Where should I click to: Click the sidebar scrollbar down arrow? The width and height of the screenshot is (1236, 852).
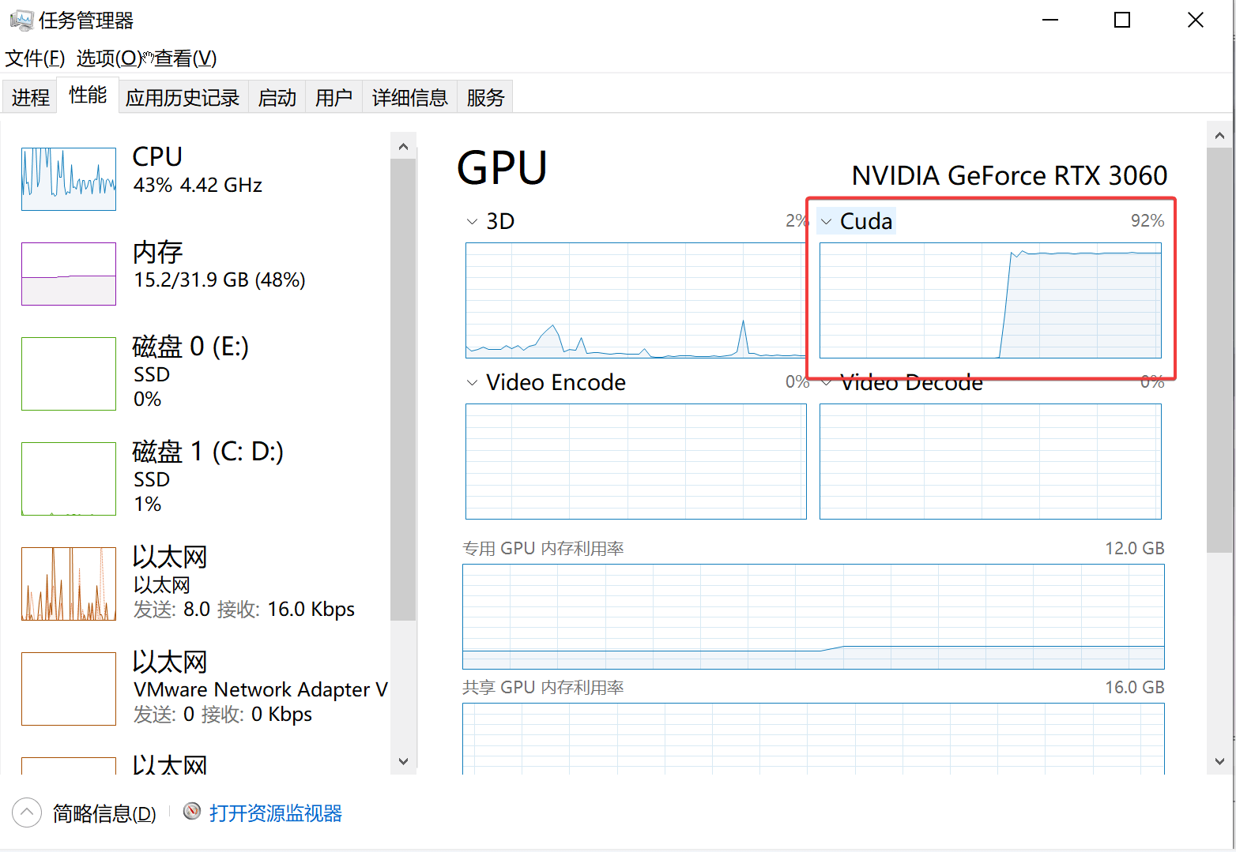coord(403,761)
